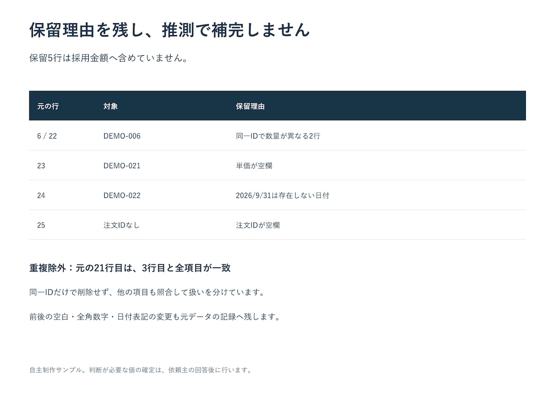The width and height of the screenshot is (558, 394).
Task: Click the reason 注文IDが空欄
Action: [258, 225]
